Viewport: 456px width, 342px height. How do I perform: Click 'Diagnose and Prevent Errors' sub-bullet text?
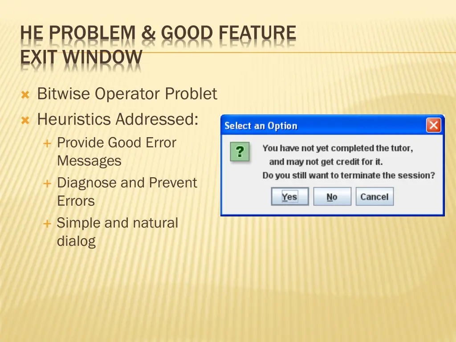127,183
